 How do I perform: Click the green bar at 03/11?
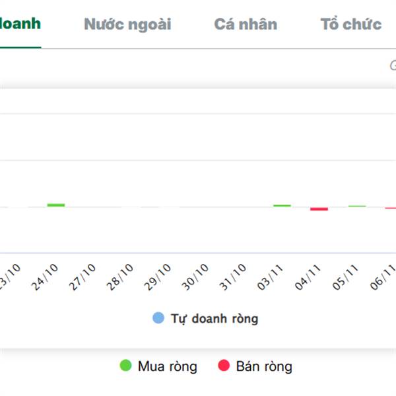pos(282,205)
